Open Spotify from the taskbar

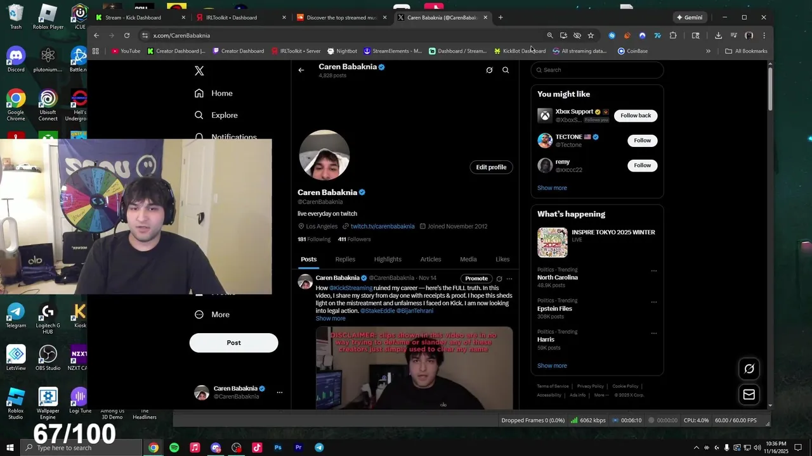174,448
